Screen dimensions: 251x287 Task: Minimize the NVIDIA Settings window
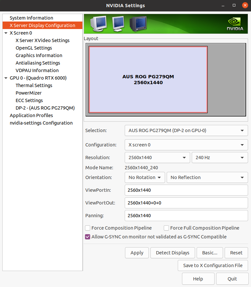click(223, 6)
